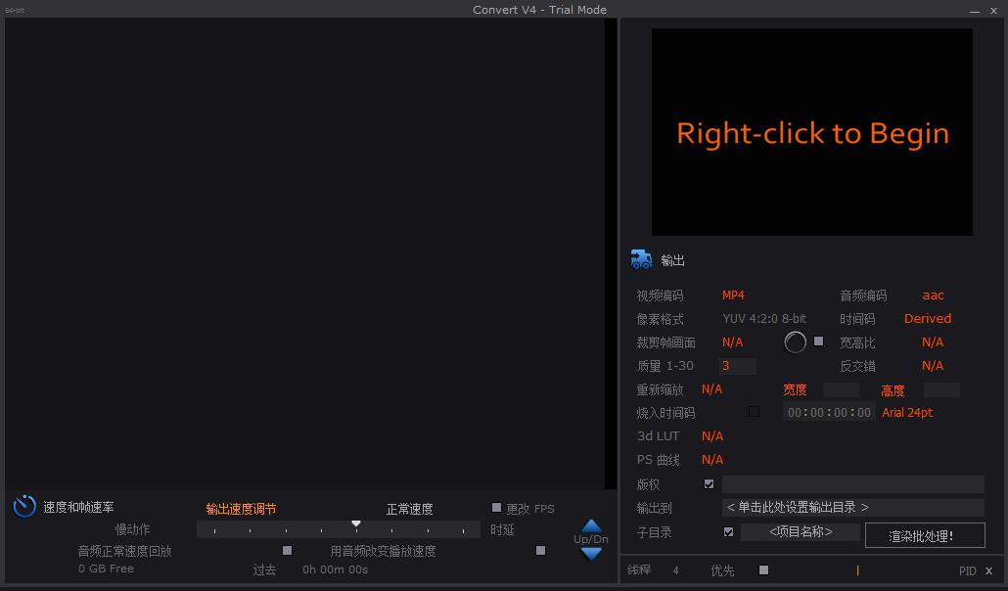Click the x icon next to PID

tap(988, 570)
